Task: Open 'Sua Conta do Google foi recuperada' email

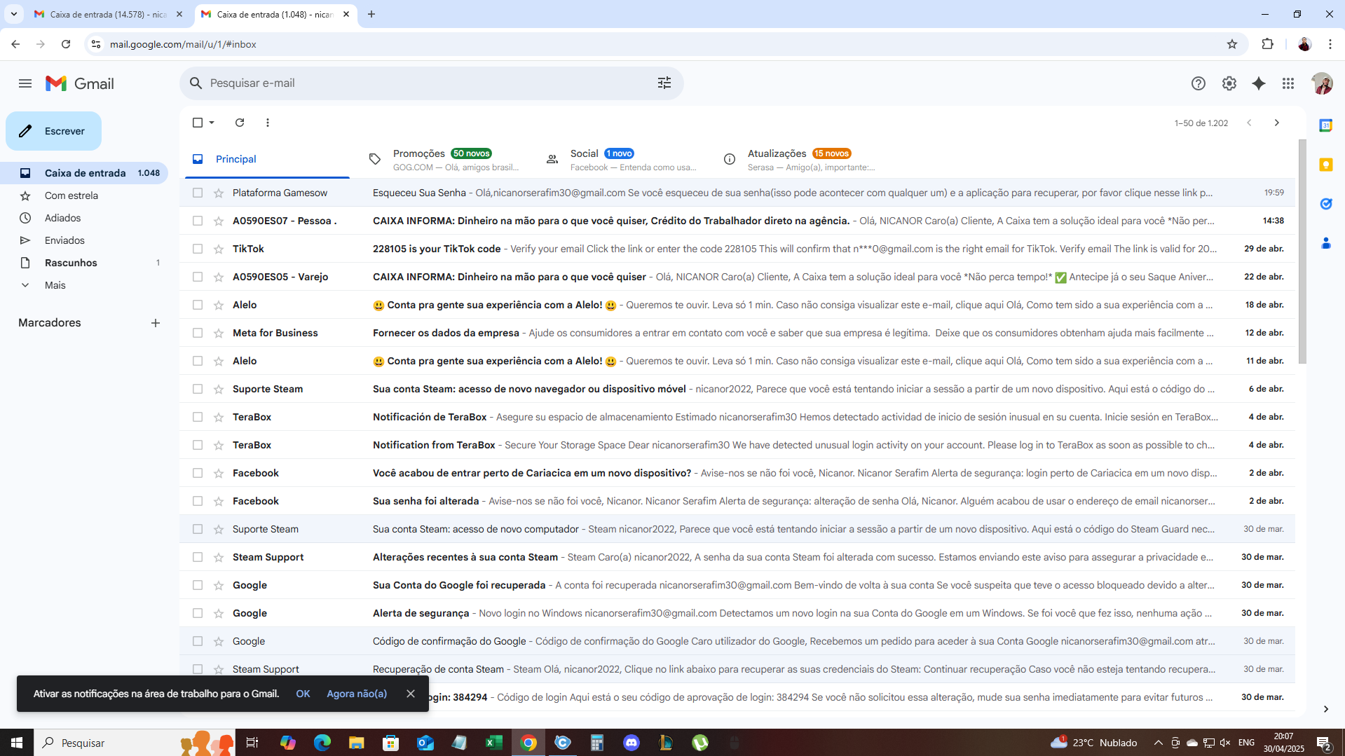Action: pyautogui.click(x=737, y=585)
